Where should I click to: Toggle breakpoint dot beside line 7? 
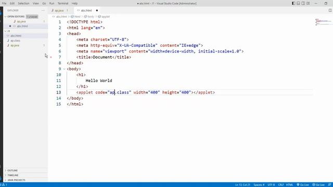[x=51, y=57]
